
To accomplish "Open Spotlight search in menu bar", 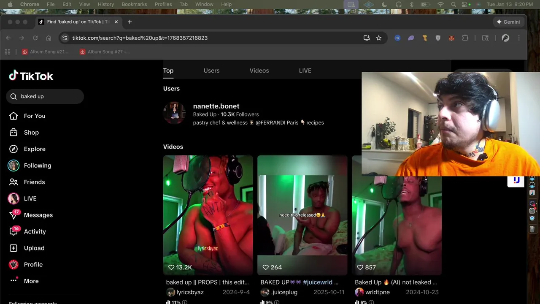I will coord(454,4).
